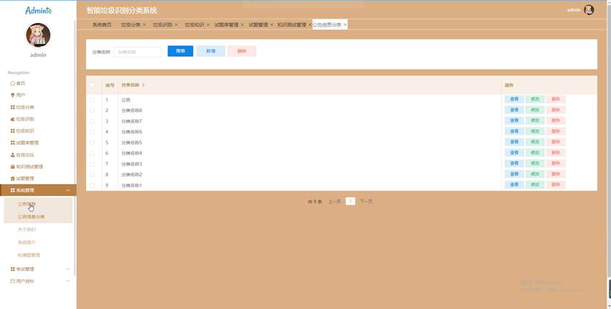The width and height of the screenshot is (611, 309).
Task: Open 轮播图管理 in the sidebar submenu
Action: 29,255
